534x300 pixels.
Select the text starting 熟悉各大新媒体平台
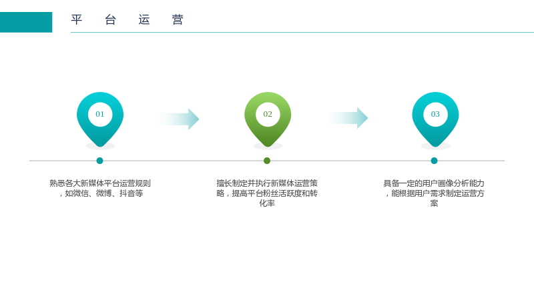tap(100, 189)
